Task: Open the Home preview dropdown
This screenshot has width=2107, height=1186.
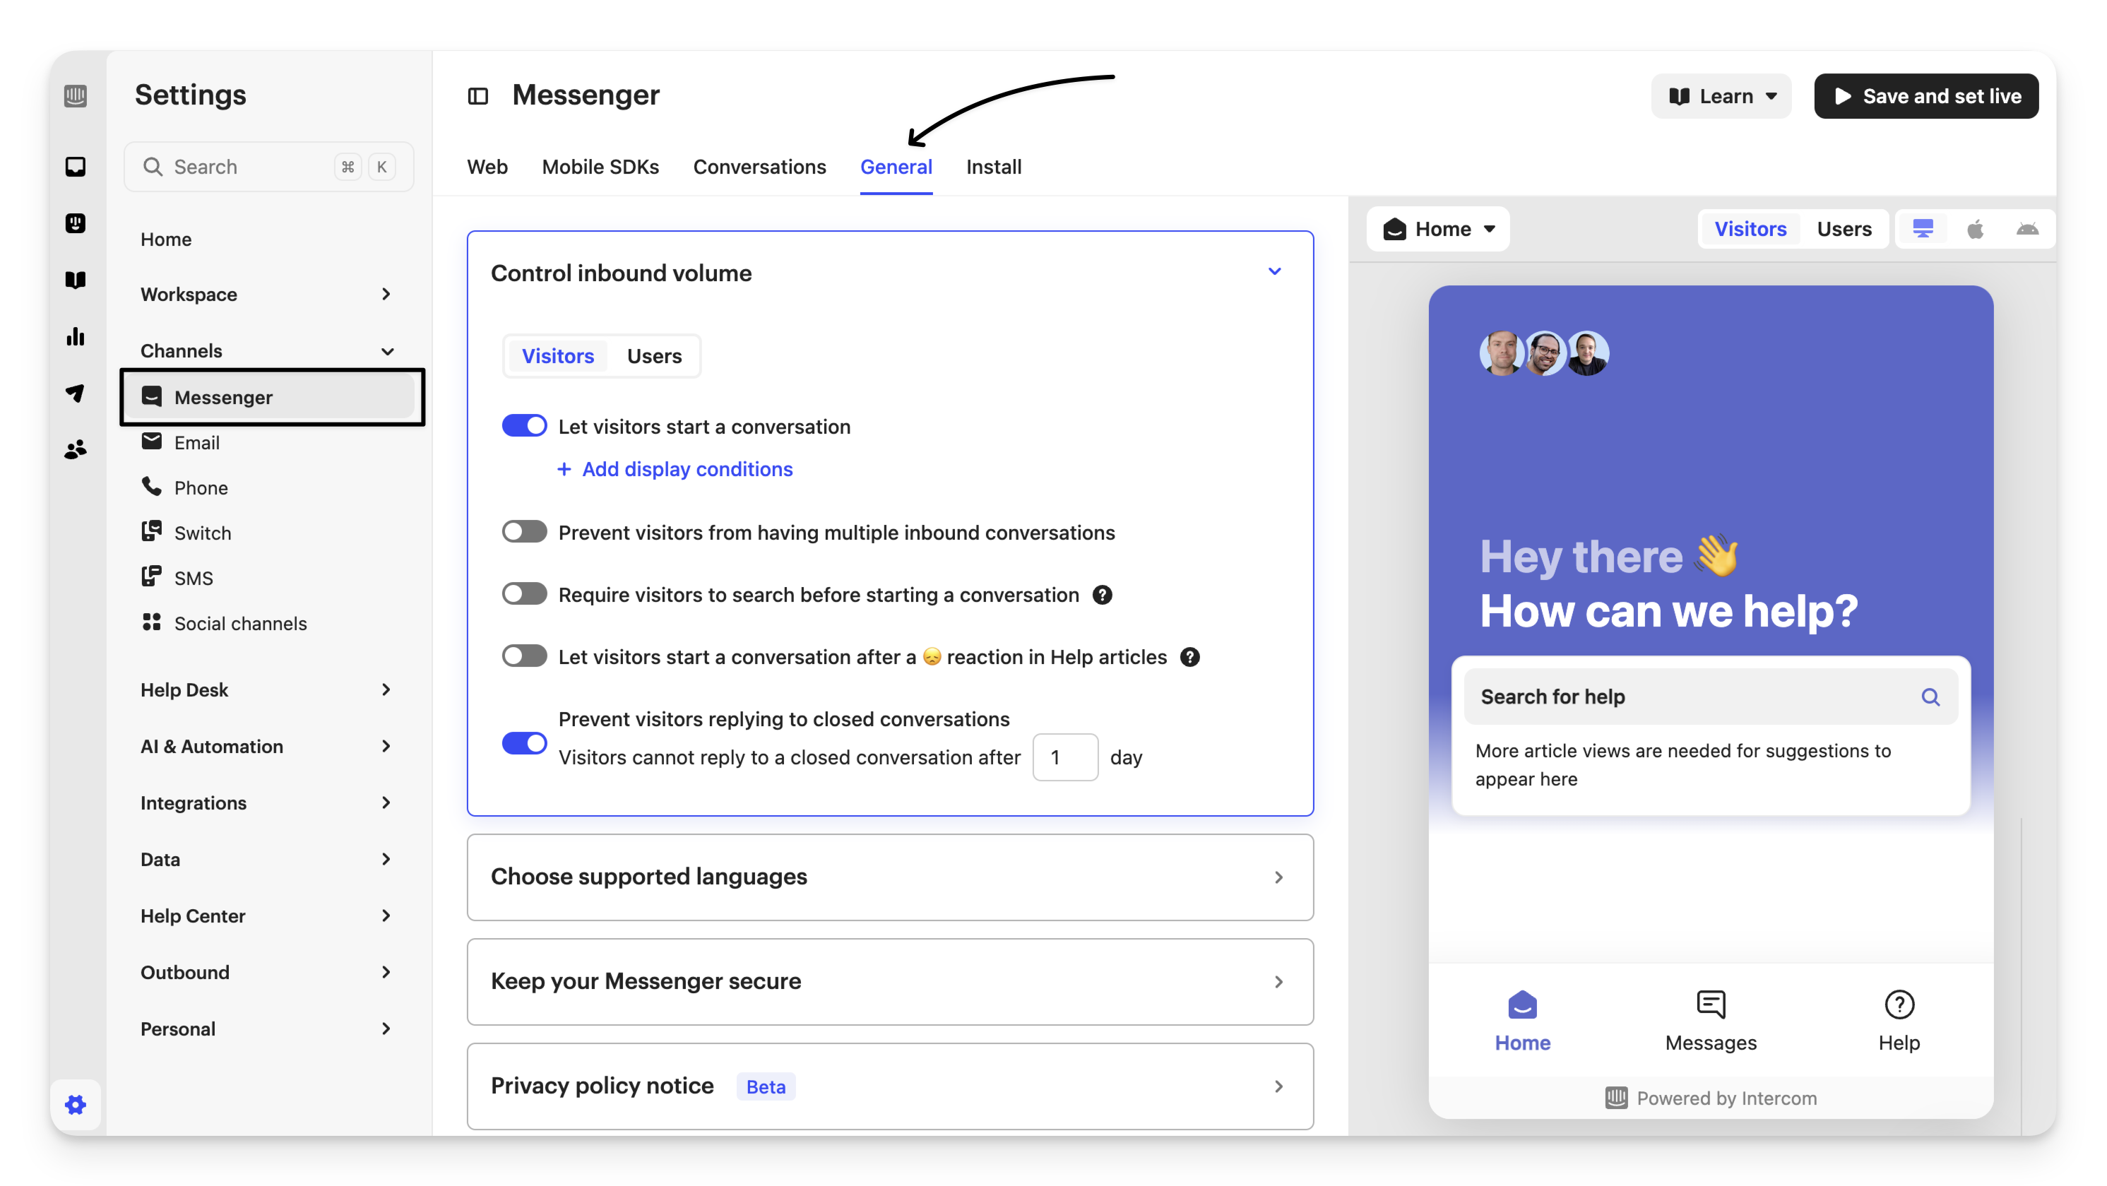Action: [1438, 229]
